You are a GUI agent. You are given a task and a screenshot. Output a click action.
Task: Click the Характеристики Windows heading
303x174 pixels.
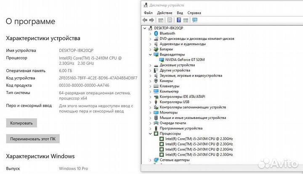[x=40, y=156]
